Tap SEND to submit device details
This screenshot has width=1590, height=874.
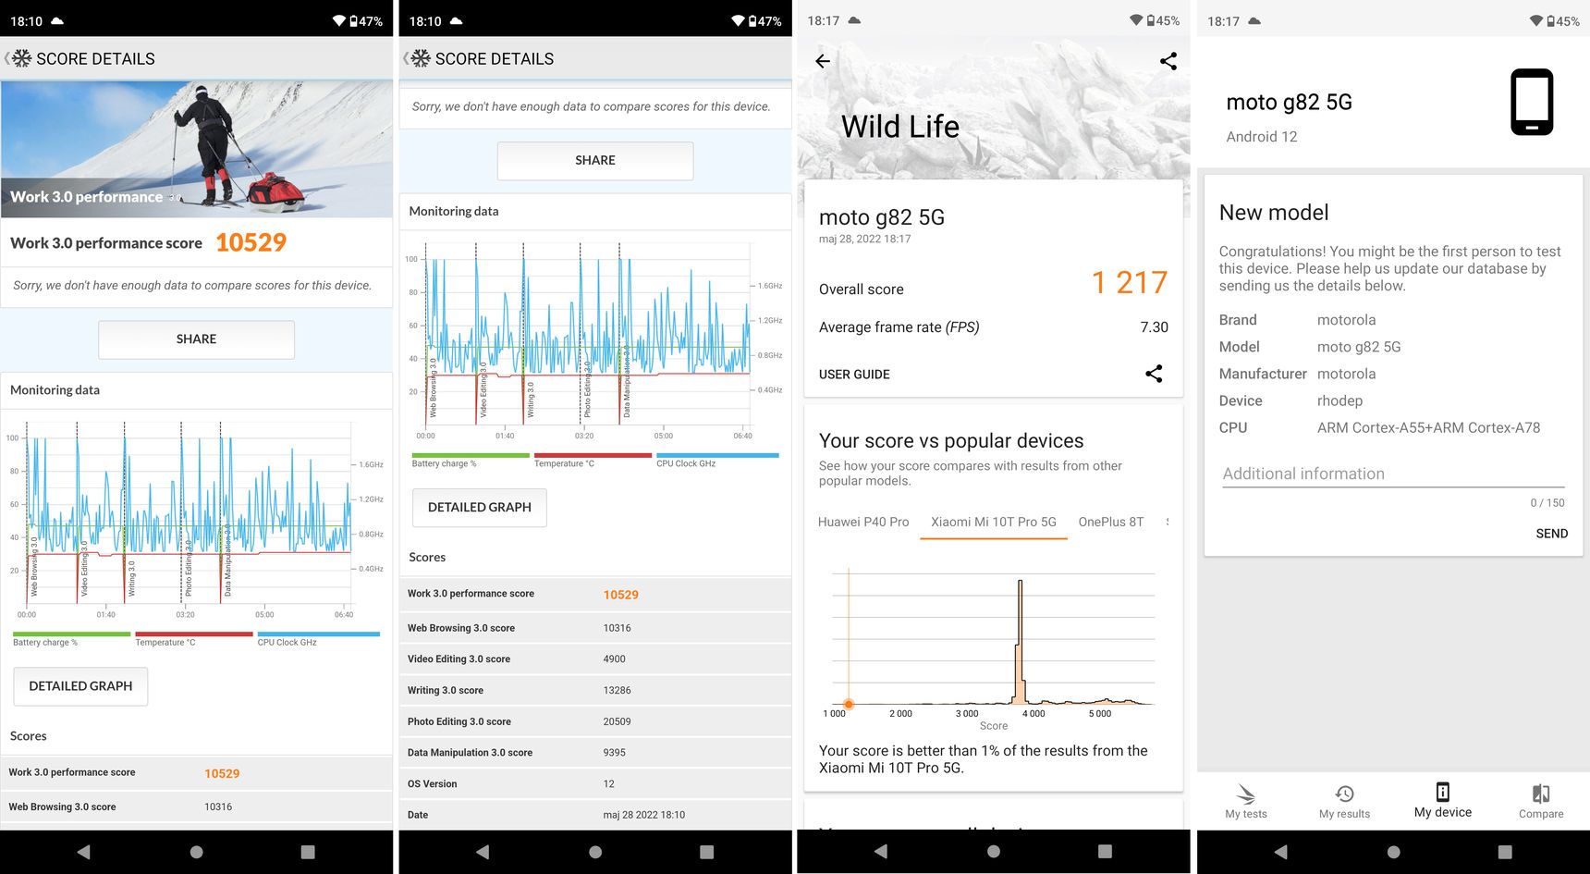pos(1551,534)
